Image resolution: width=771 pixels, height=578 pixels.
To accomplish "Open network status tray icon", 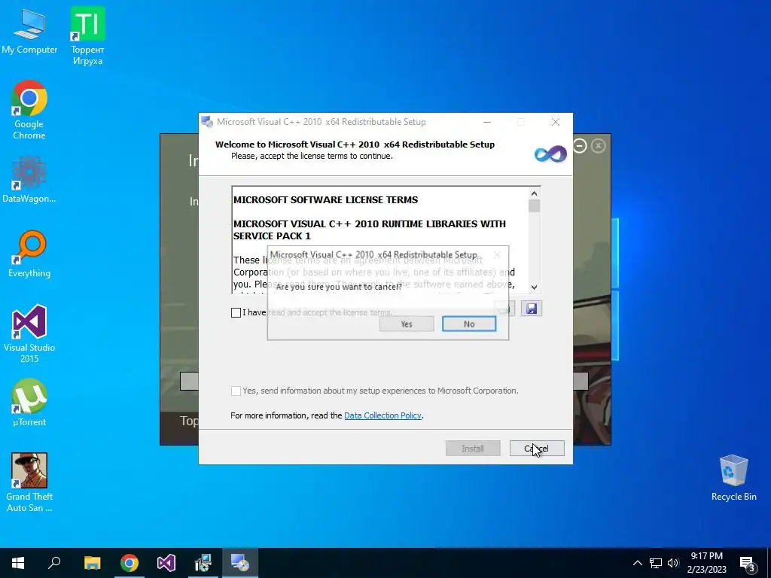I will [656, 563].
